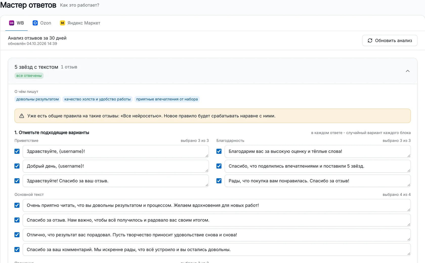Open the Как это работает? link

80,5
